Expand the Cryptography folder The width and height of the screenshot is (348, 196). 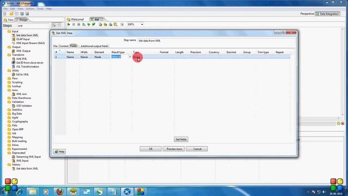tap(20, 121)
